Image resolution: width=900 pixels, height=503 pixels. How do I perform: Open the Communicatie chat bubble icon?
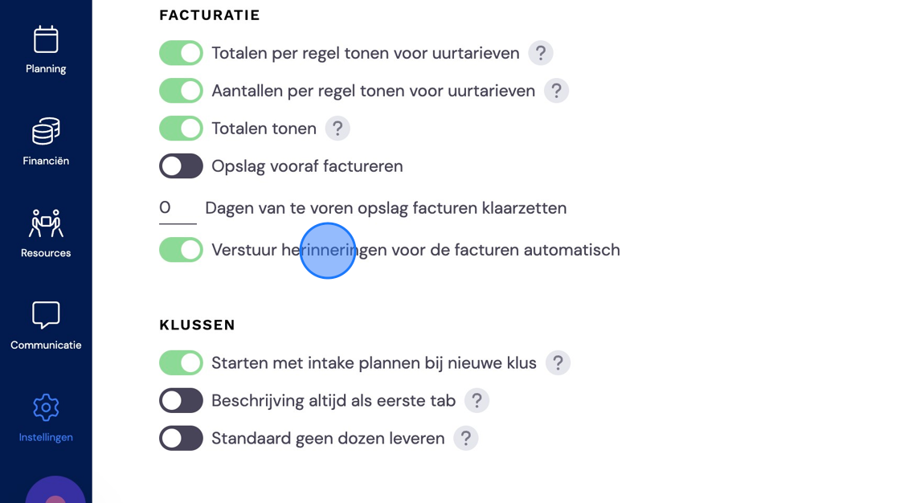(46, 315)
